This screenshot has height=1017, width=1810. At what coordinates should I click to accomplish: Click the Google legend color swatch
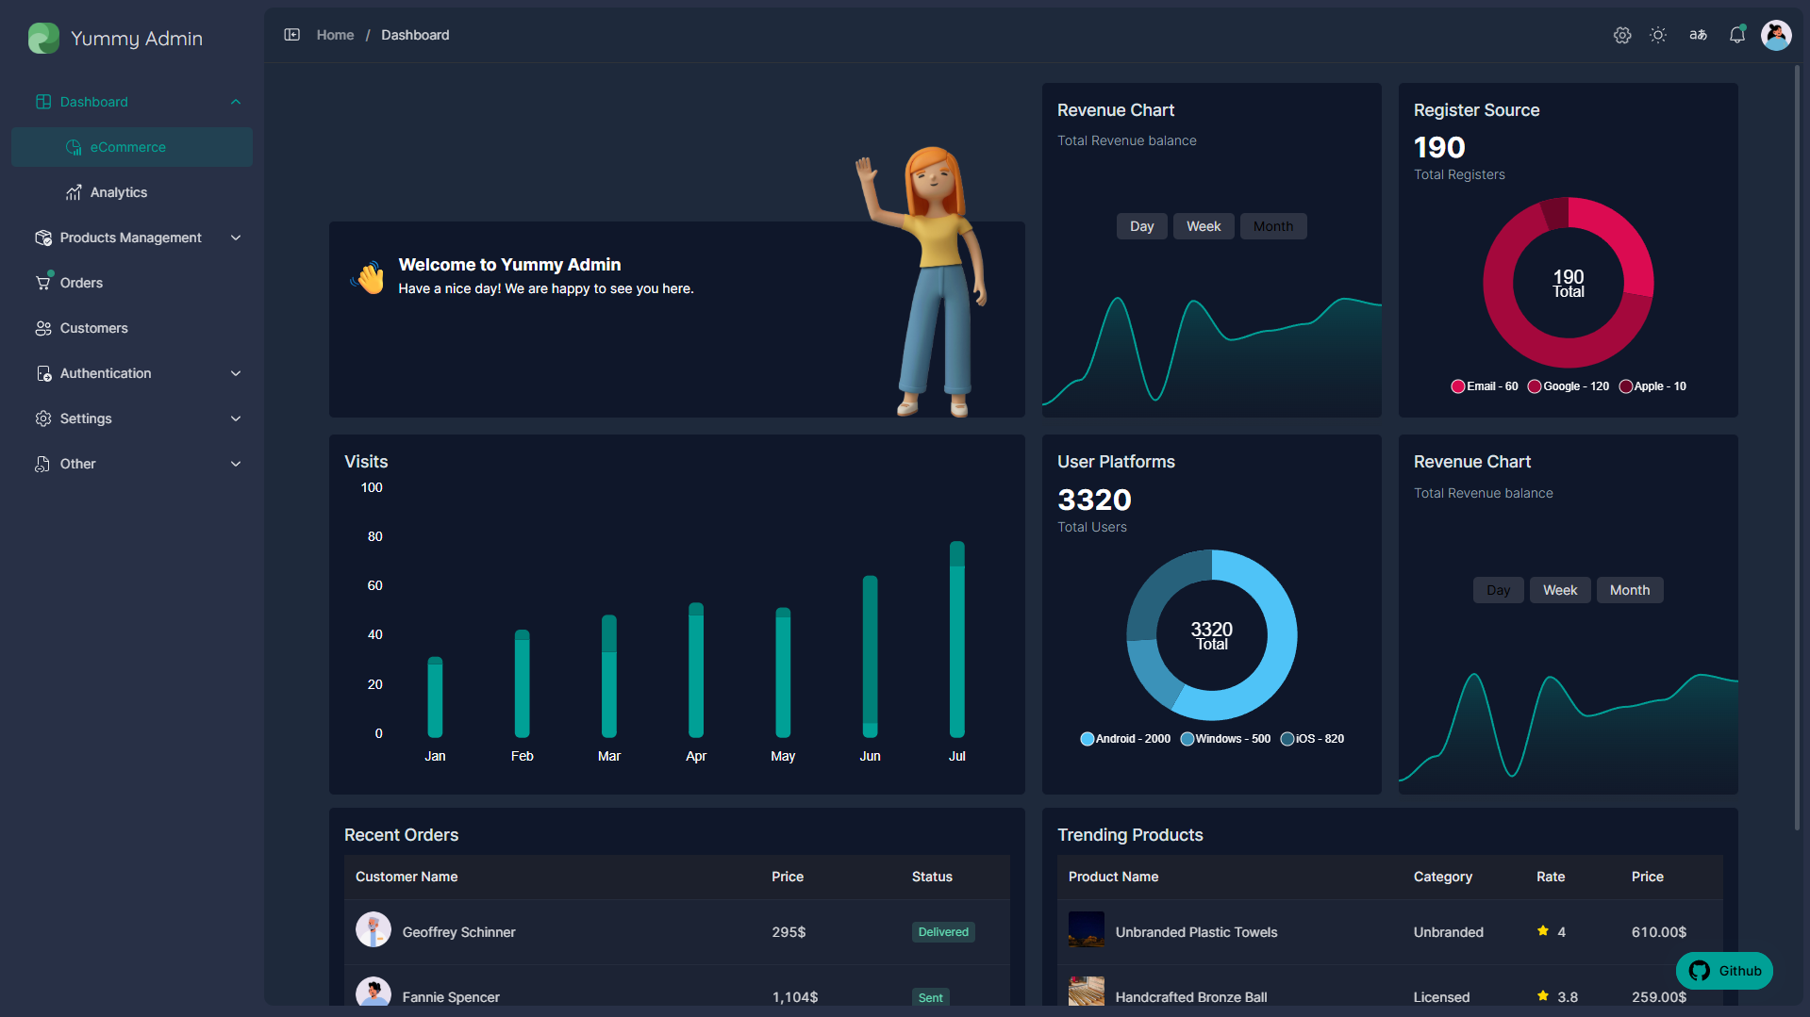point(1535,386)
